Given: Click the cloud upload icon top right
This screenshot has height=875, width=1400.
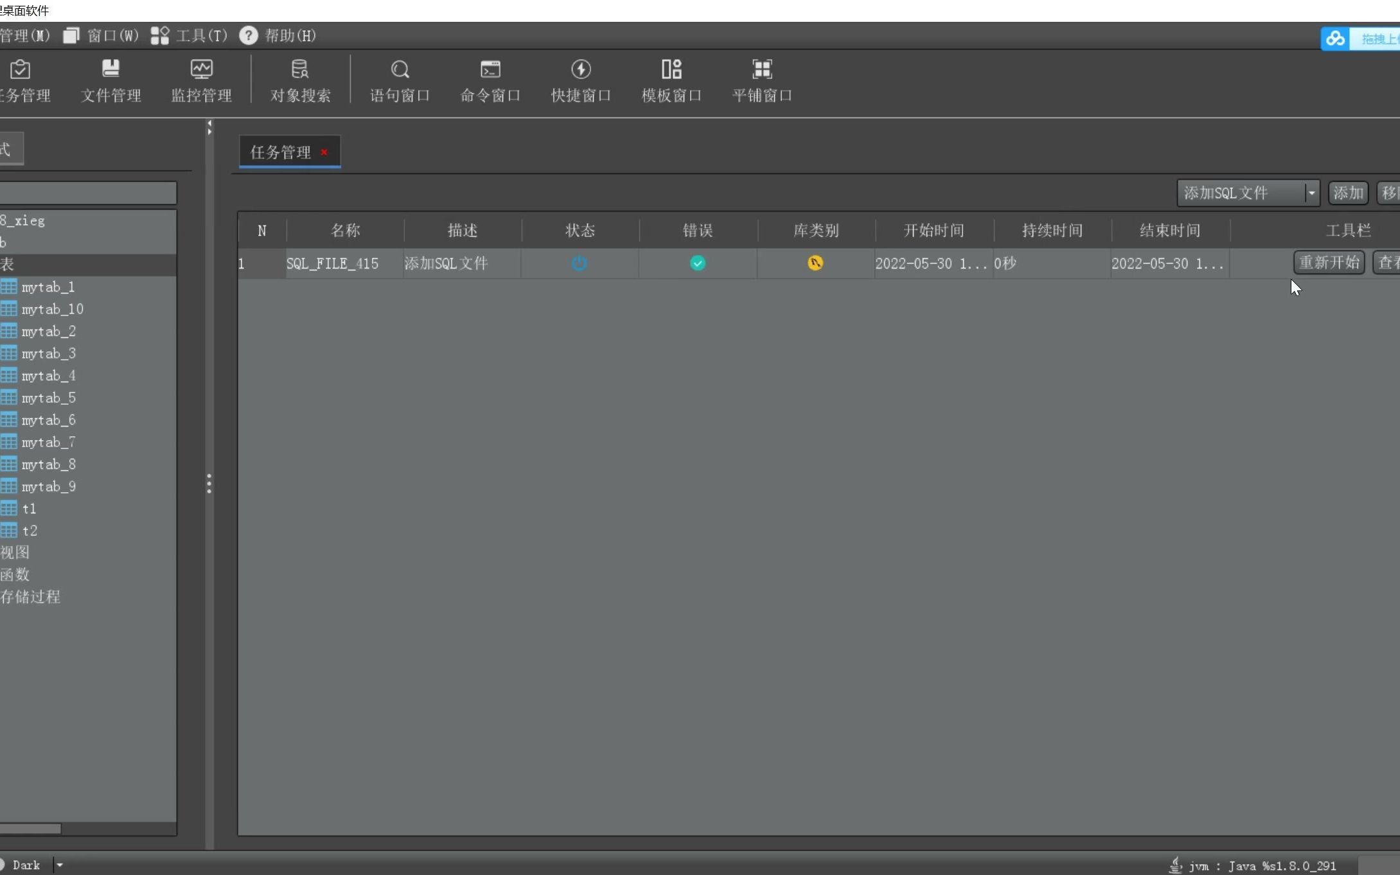Looking at the screenshot, I should [1336, 38].
